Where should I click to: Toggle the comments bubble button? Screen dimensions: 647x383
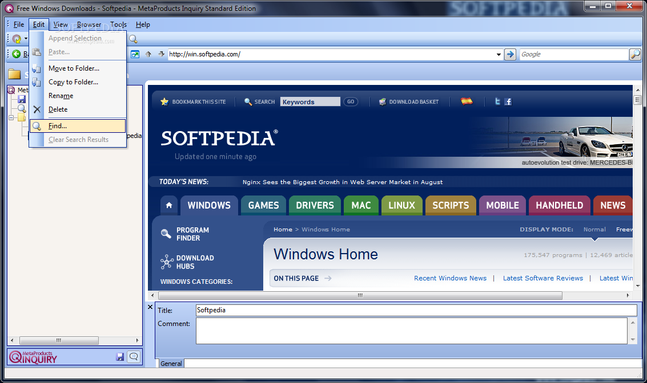pyautogui.click(x=134, y=357)
